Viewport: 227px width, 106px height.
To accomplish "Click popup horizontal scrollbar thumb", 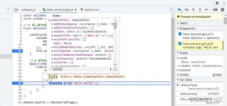I will pyautogui.click(x=58, y=69).
